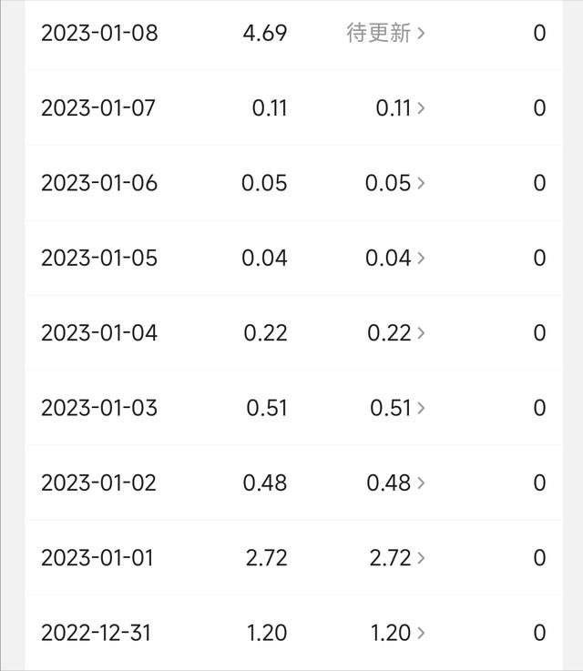Image resolution: width=583 pixels, height=671 pixels.
Task: Select the 待更新 pending status link
Action: pyautogui.click(x=379, y=34)
